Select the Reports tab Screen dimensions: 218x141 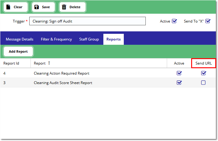tap(113, 39)
